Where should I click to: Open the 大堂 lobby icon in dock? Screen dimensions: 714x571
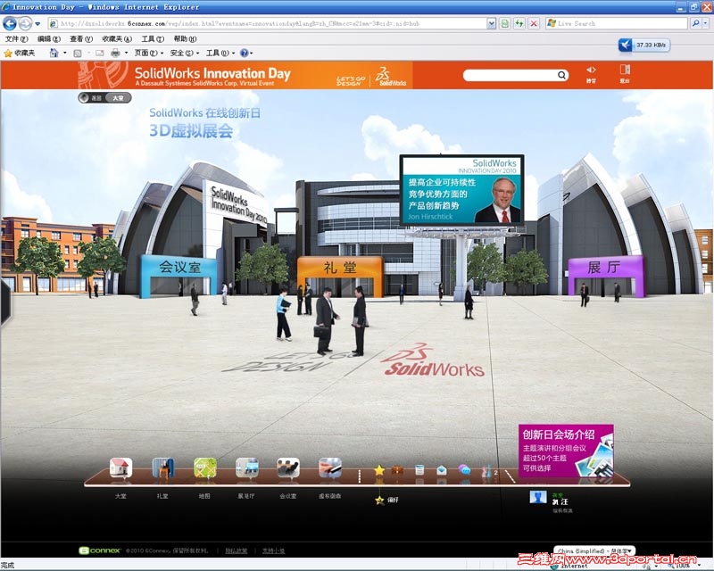(x=120, y=468)
